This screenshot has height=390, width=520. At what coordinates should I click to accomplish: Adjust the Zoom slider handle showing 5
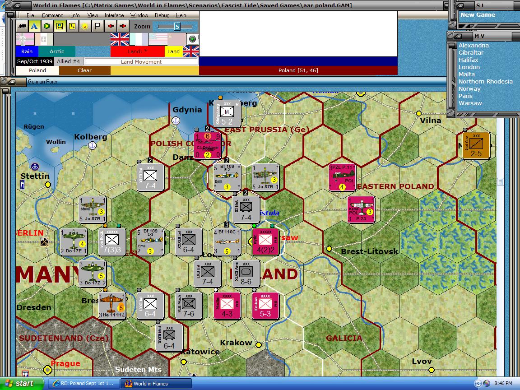pyautogui.click(x=177, y=27)
